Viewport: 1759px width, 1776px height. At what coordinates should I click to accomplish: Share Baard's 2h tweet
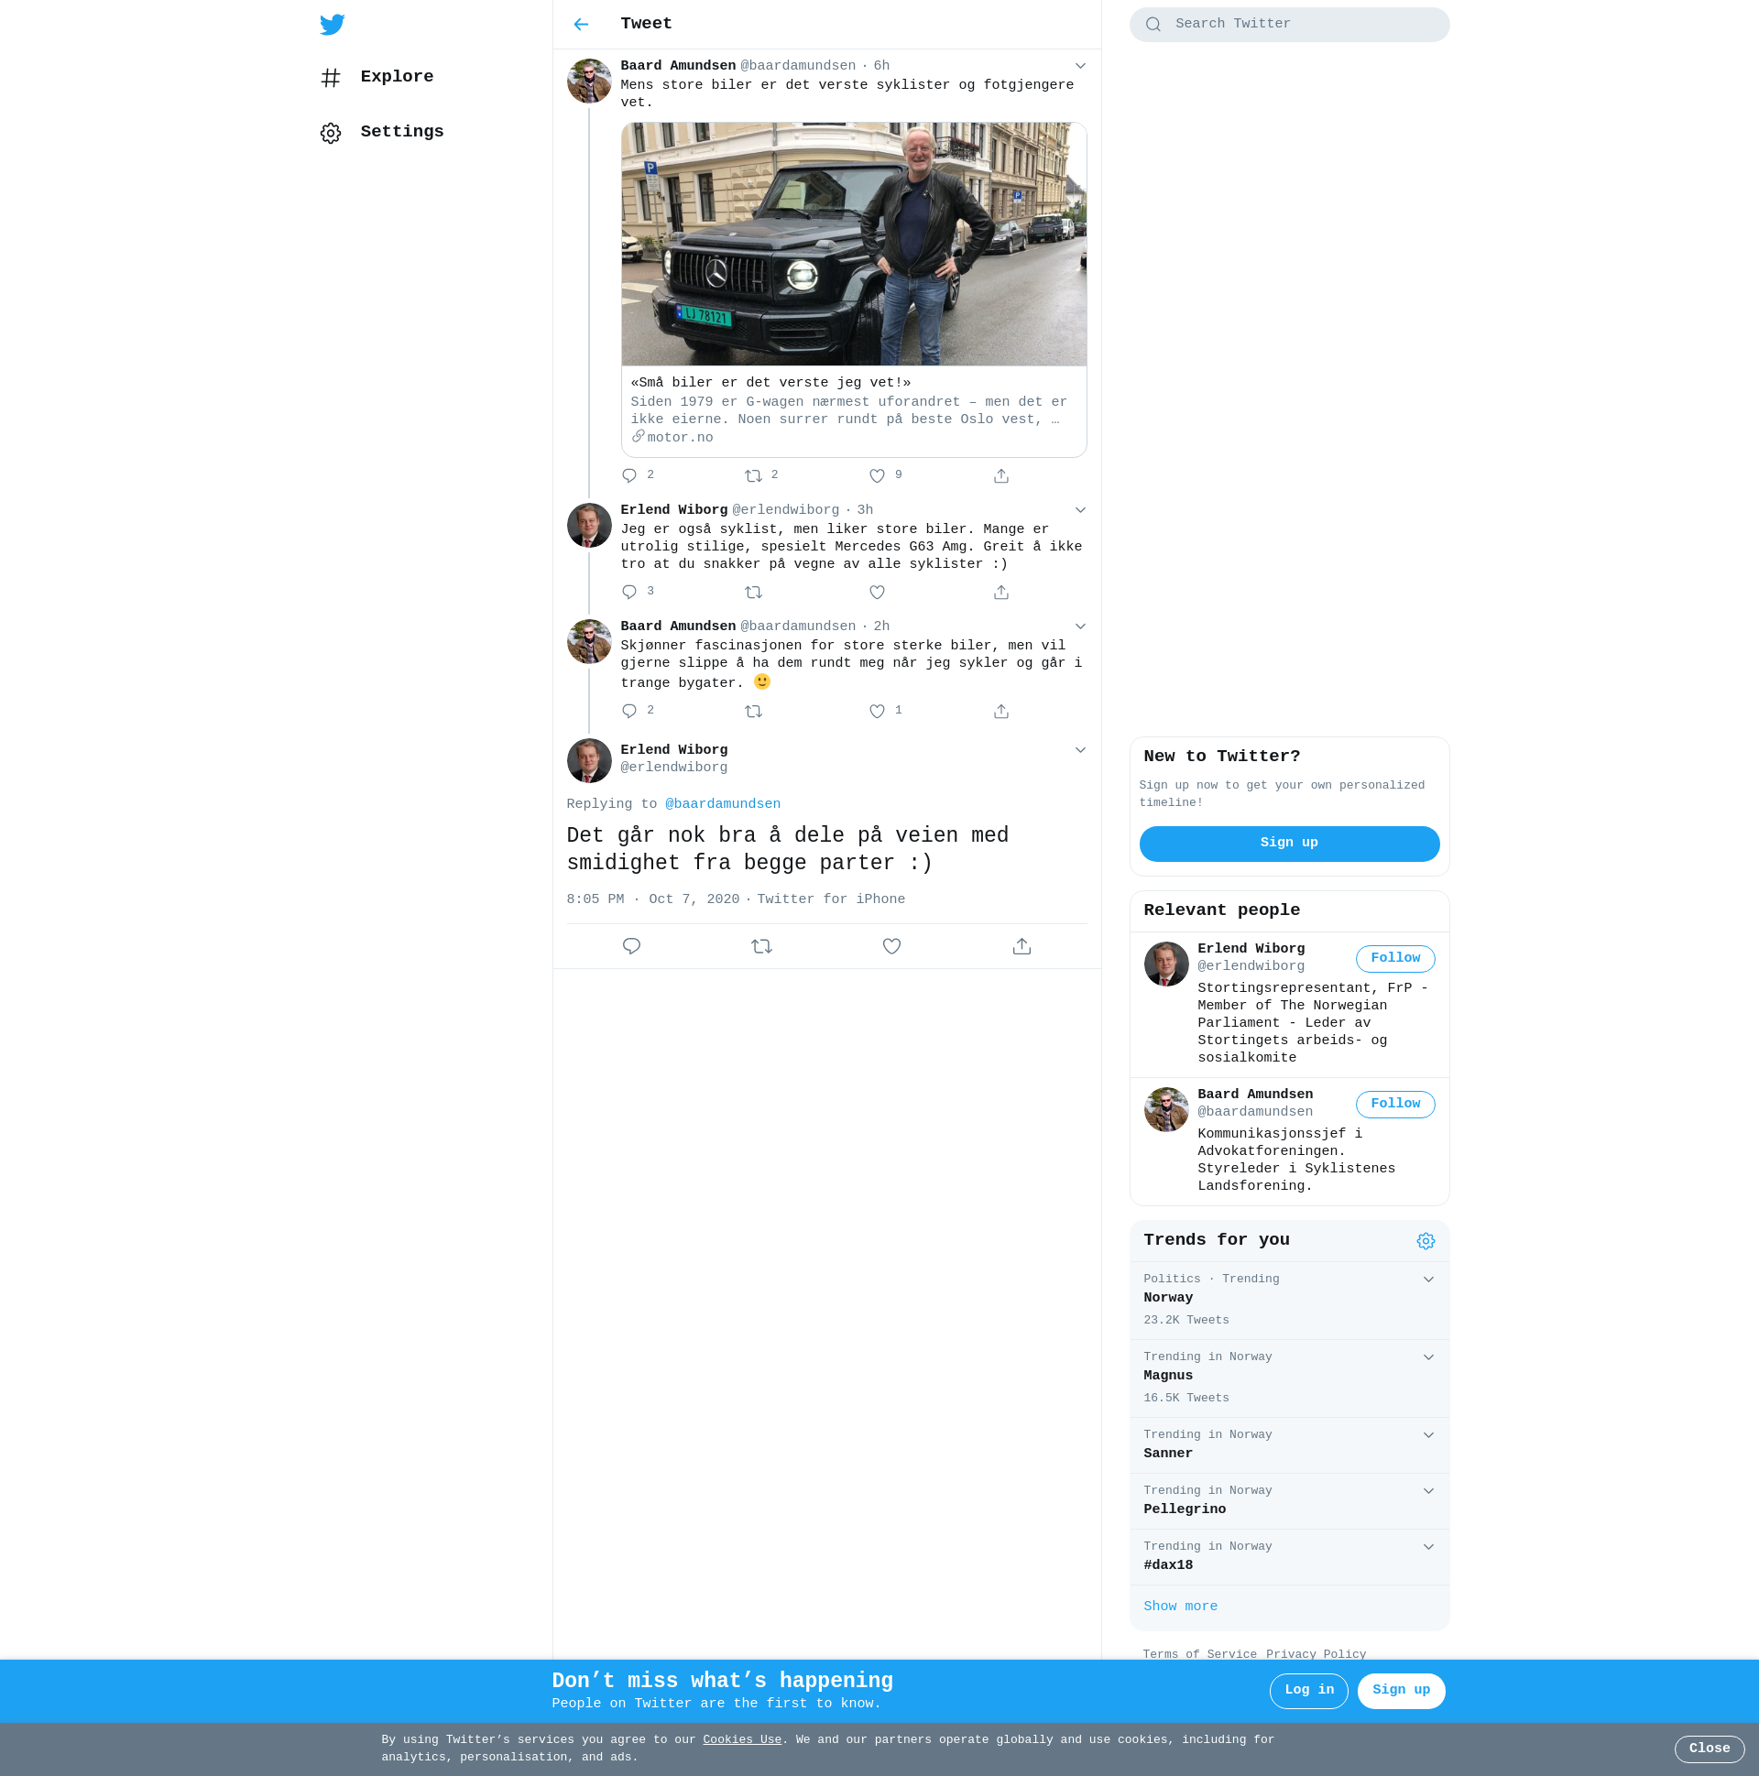click(x=1001, y=711)
